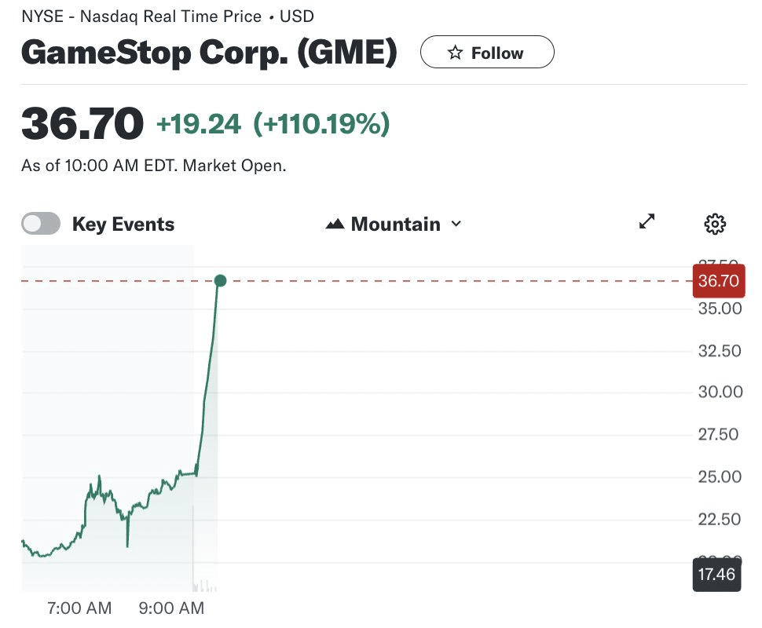Click the volume bars at chart bottom
762x628 pixels.
[204, 584]
